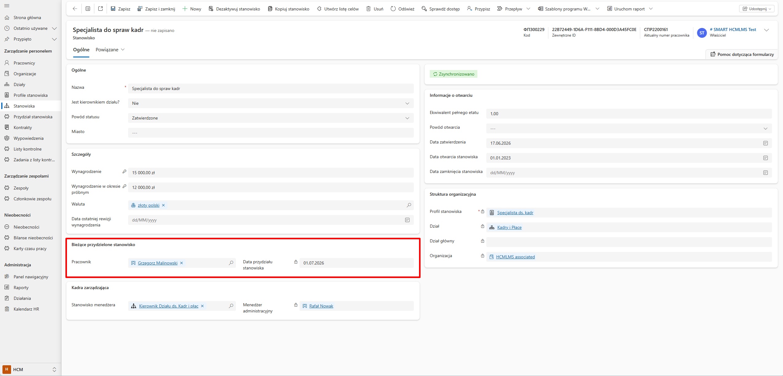This screenshot has width=783, height=376.
Task: Open calendar for Data ostatniej rewizji
Action: click(x=407, y=220)
